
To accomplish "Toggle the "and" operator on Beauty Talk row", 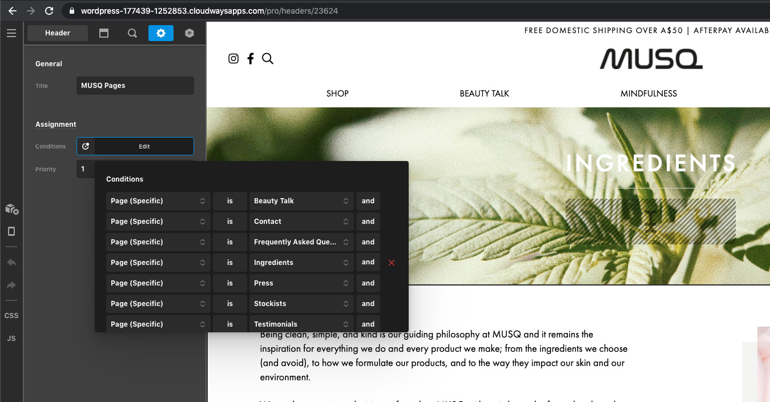I will (x=368, y=201).
